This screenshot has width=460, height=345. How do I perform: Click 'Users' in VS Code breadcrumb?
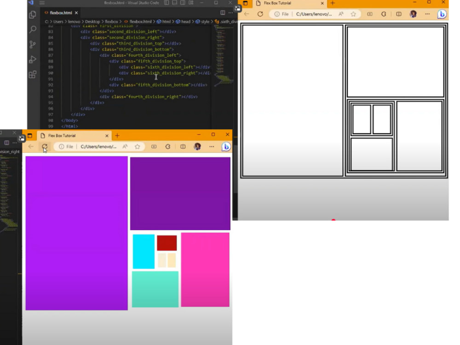[58, 22]
